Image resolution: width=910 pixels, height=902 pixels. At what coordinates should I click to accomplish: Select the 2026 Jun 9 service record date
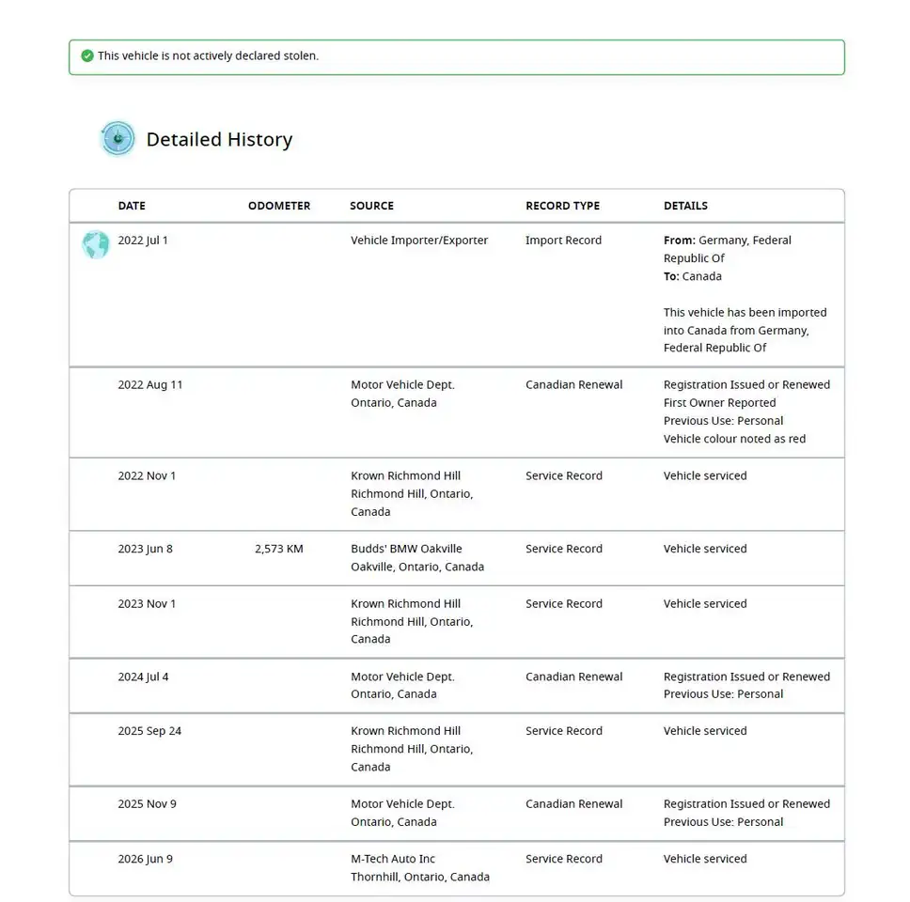pyautogui.click(x=145, y=859)
